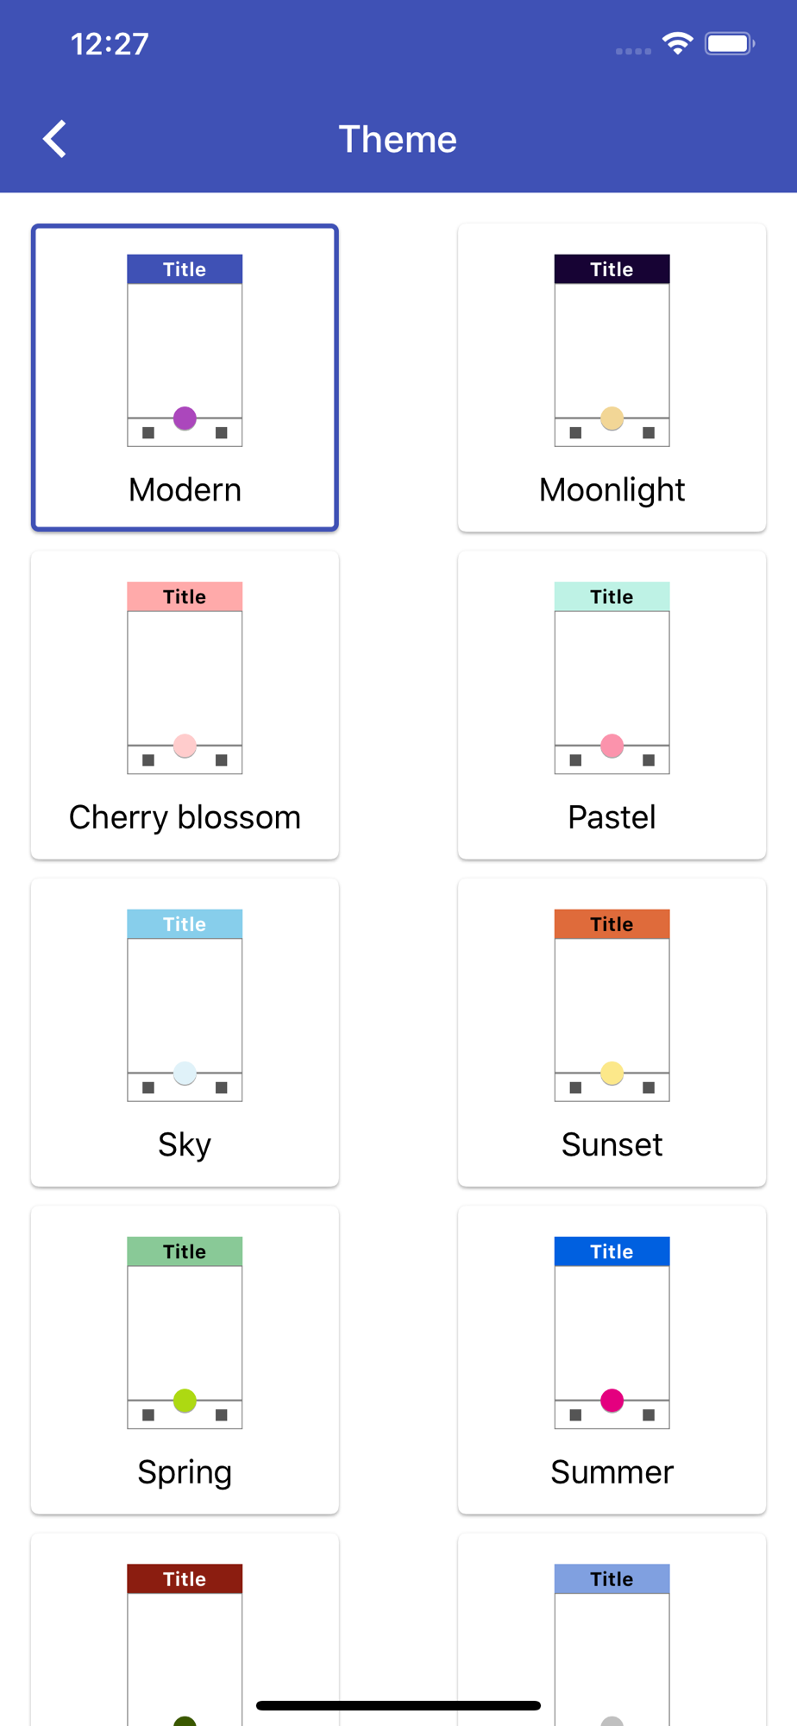797x1726 pixels.
Task: Tap the battery status icon
Action: pos(730,43)
